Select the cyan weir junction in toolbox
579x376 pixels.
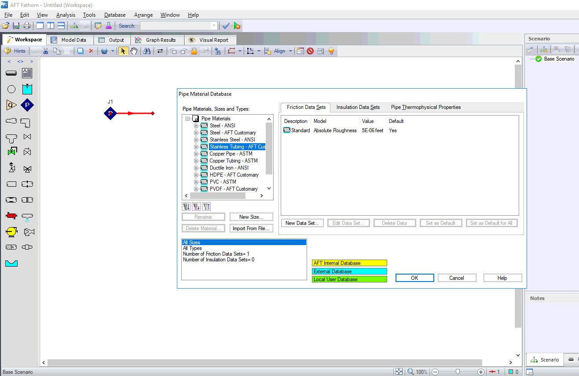coord(11,263)
